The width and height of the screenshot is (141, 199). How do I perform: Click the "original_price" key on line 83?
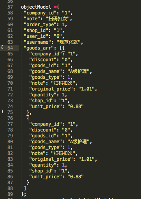pos(51,159)
